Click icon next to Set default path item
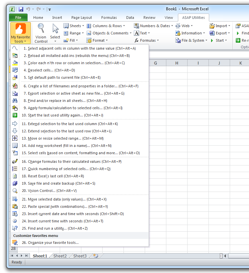This screenshot has height=273, width=249. pyautogui.click(x=15, y=77)
